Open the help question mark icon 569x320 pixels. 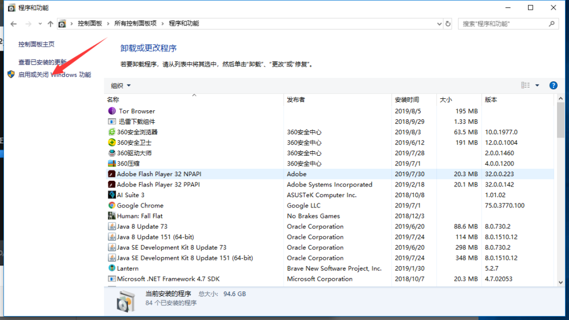pyautogui.click(x=553, y=85)
